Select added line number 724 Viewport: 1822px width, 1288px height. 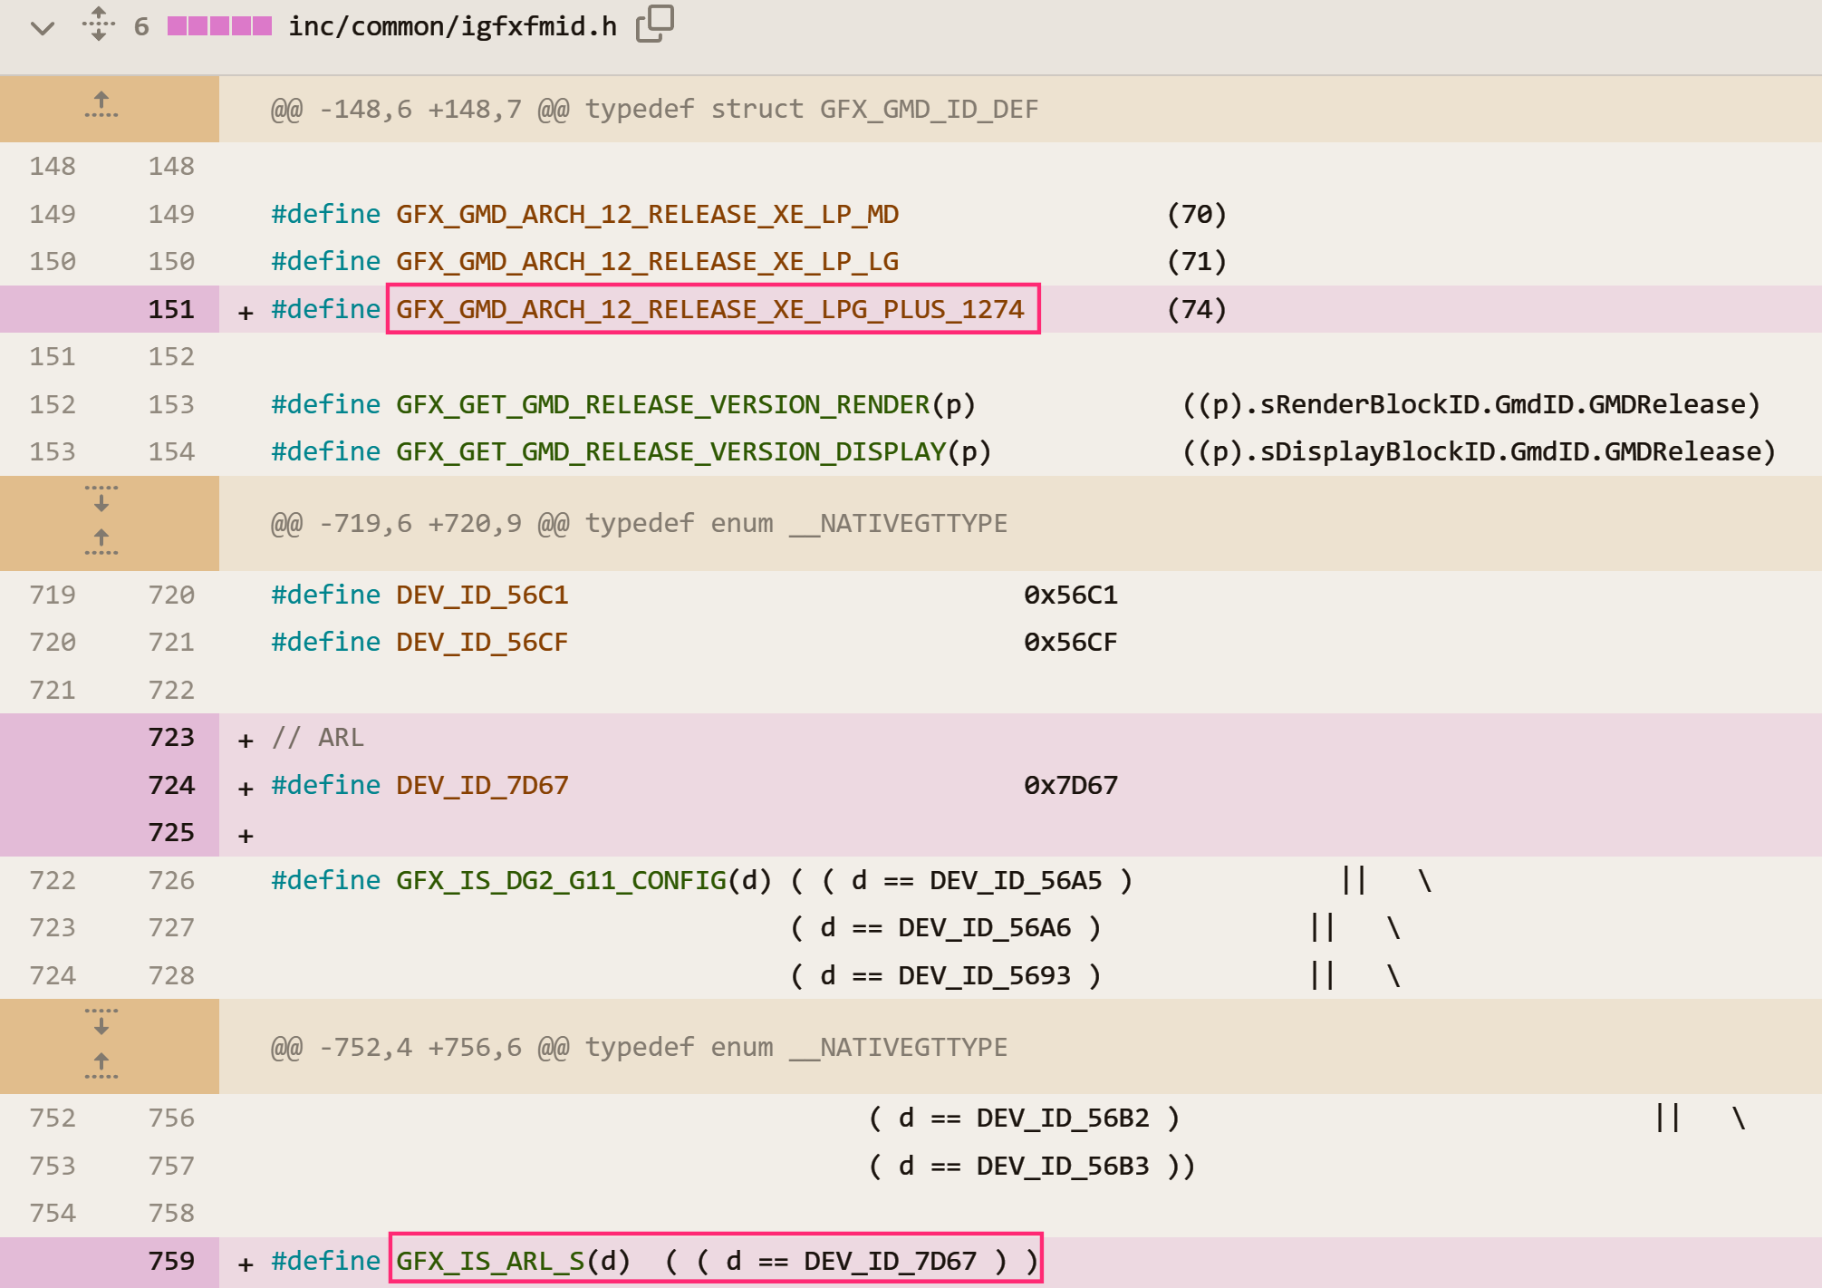(x=171, y=785)
